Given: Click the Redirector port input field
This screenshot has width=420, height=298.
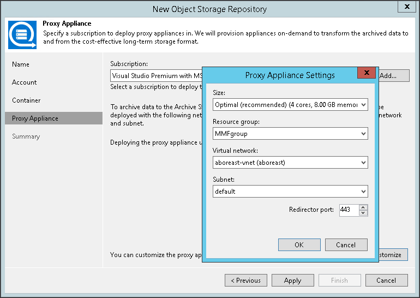Looking at the screenshot, I should [x=348, y=210].
